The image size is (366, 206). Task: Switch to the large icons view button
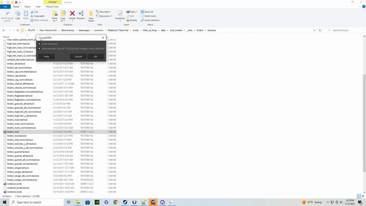point(363,196)
